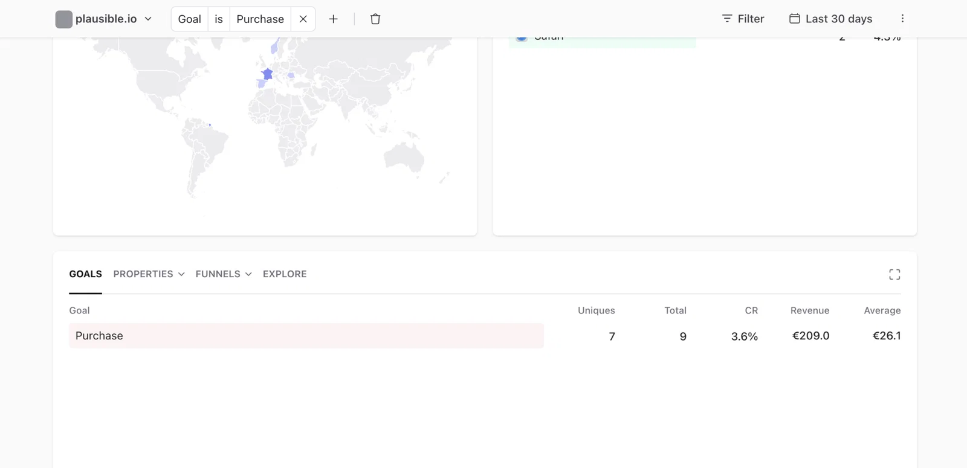Clear all filters with the trash icon
The image size is (967, 468).
coord(375,19)
